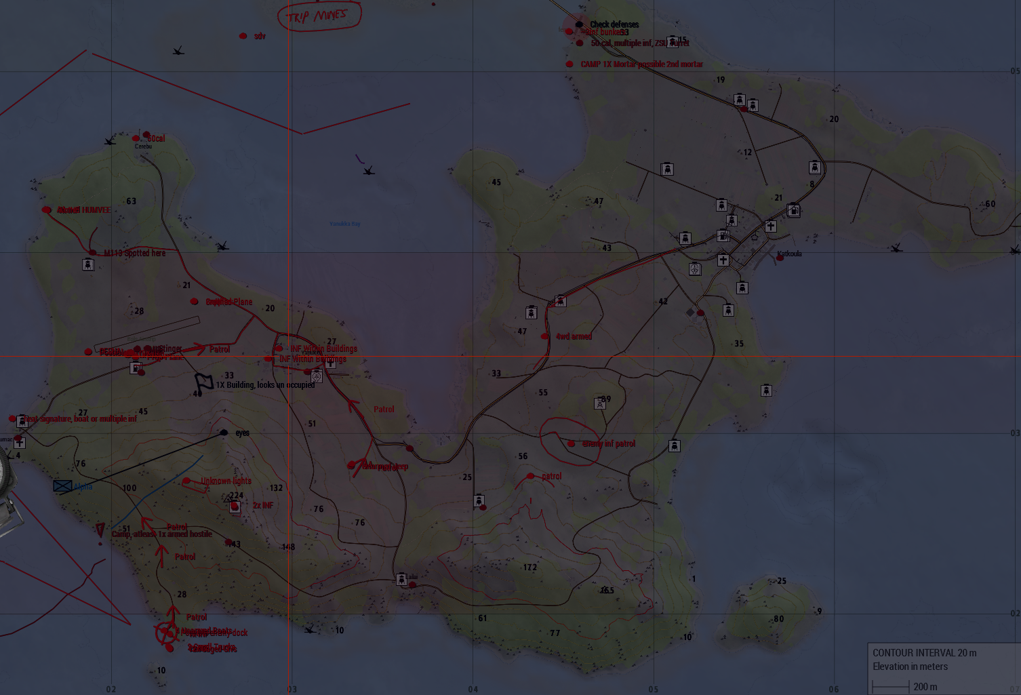Click the INF Within Buildings upper label
1021x695 pixels.
[x=324, y=349]
